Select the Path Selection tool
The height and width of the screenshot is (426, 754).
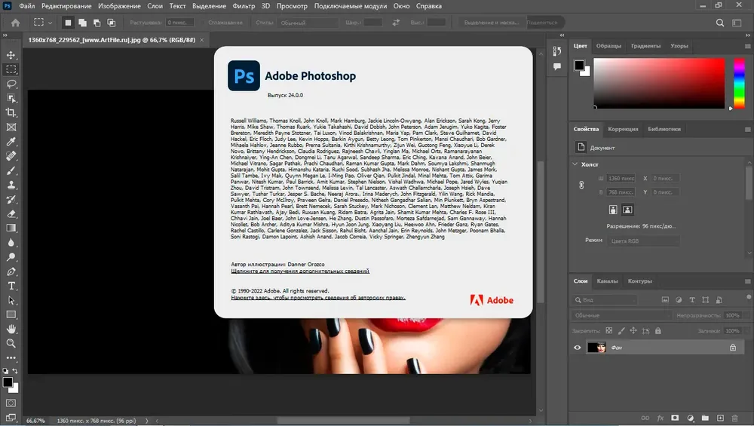[x=11, y=300]
